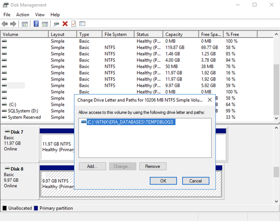The height and width of the screenshot is (221, 280).
Task: Click the 5.92 GB free space cell
Action: coord(208,85)
